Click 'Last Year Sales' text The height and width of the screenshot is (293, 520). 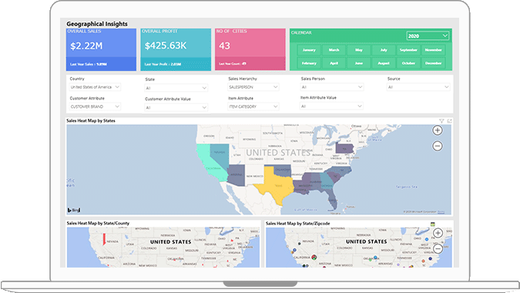[x=89, y=64]
